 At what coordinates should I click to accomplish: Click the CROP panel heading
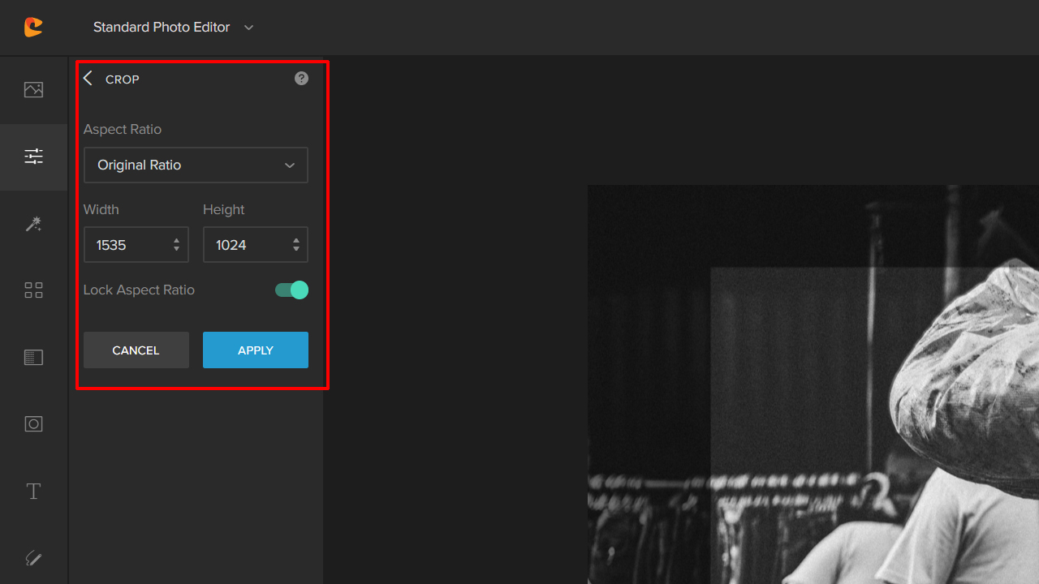coord(123,79)
